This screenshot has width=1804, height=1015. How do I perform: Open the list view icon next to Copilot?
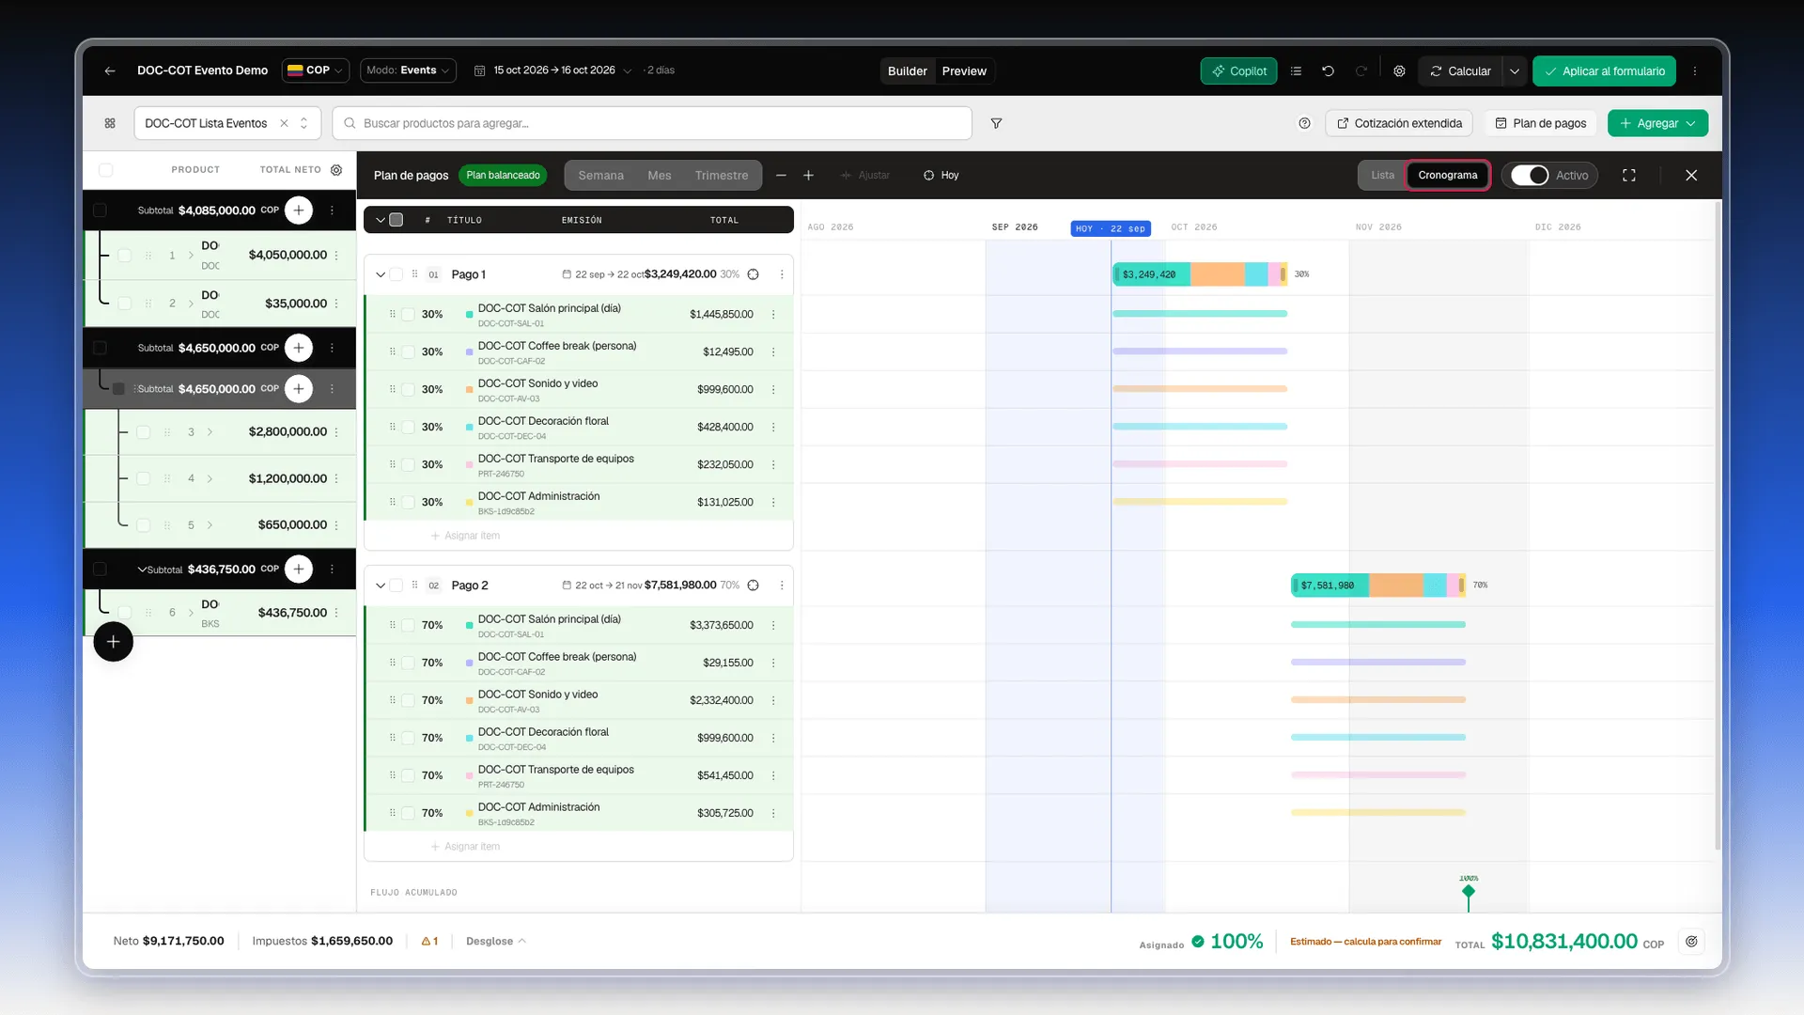pos(1296,71)
